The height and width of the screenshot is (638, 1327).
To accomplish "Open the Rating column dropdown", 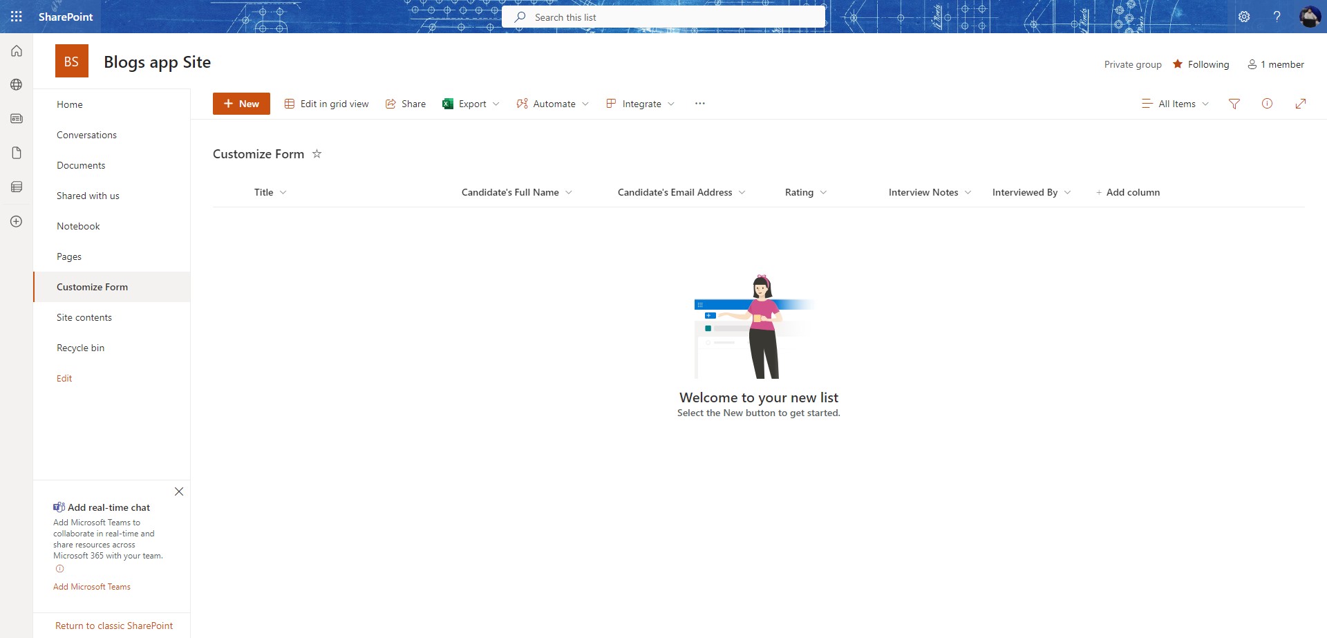I will [x=824, y=192].
